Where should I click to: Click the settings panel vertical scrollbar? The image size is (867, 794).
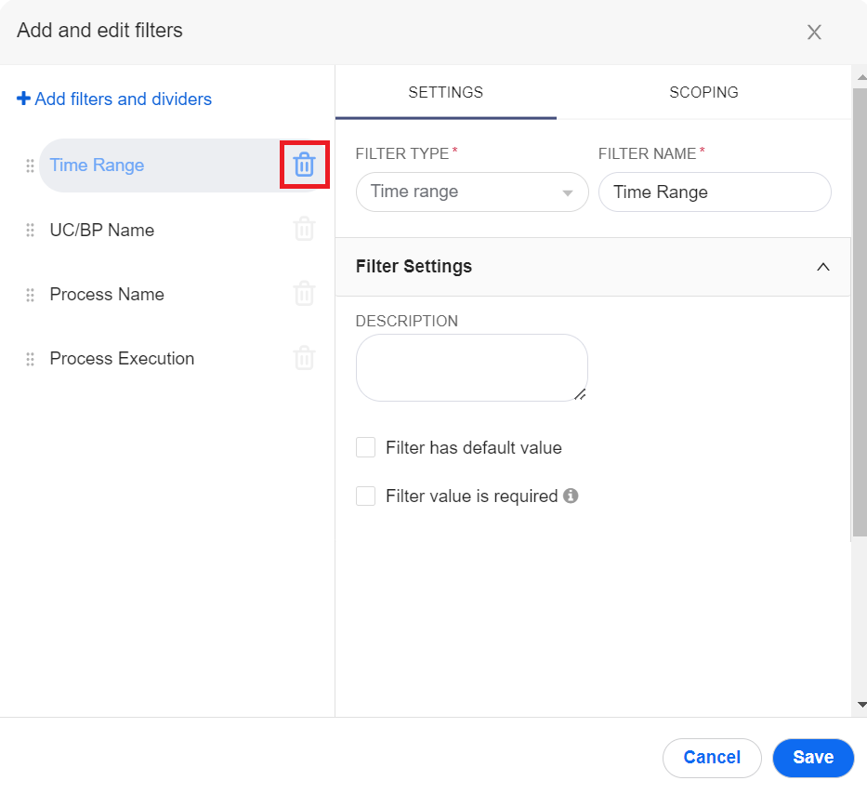[x=860, y=312]
